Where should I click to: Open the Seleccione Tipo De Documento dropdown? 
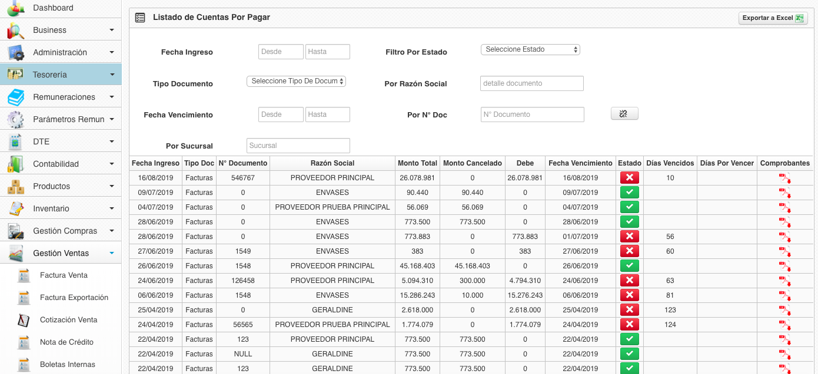[x=296, y=82]
